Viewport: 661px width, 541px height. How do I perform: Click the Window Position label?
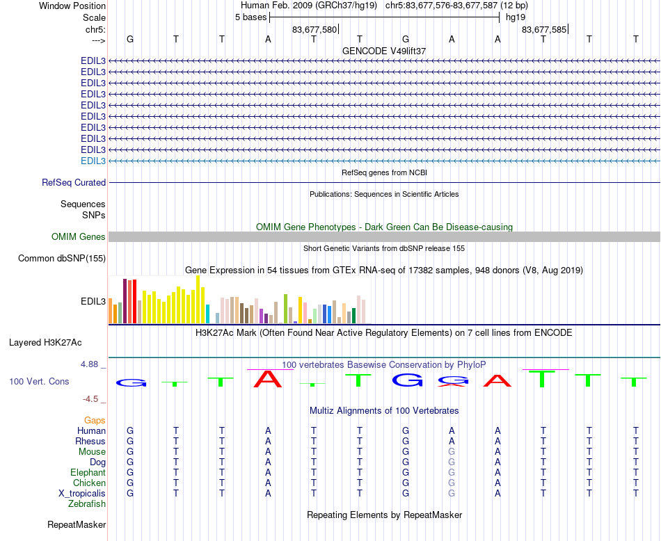[72, 6]
